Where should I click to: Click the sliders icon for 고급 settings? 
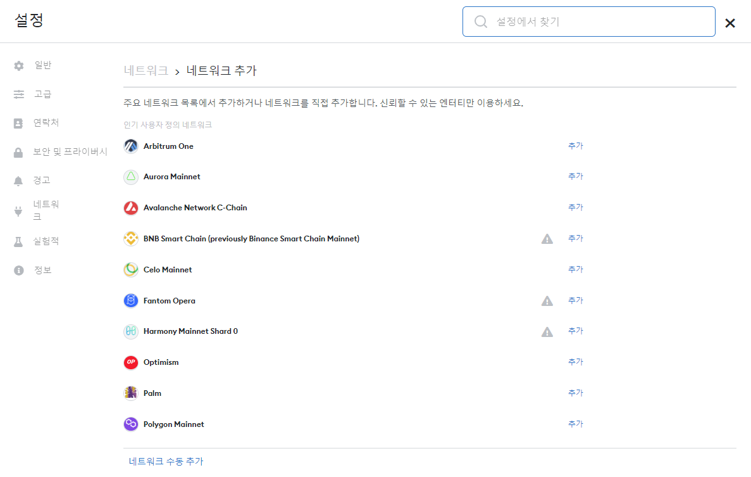19,94
